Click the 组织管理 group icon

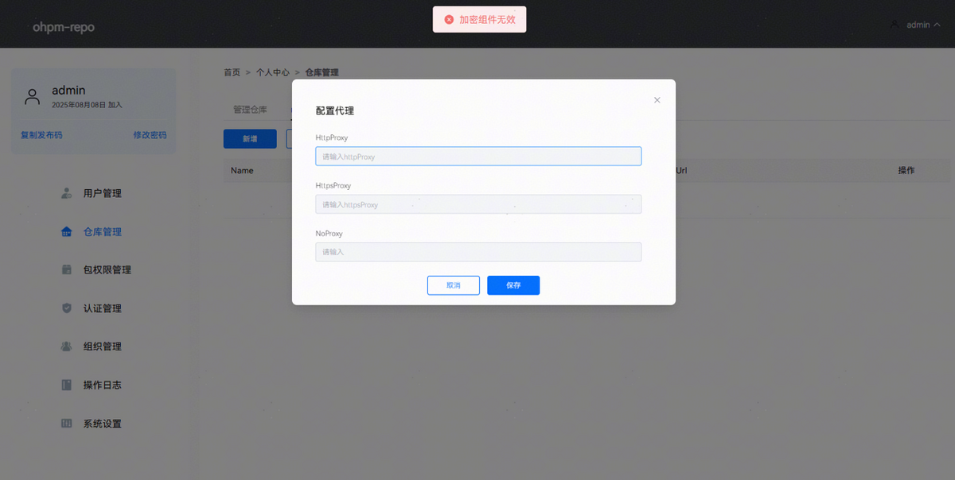[67, 346]
